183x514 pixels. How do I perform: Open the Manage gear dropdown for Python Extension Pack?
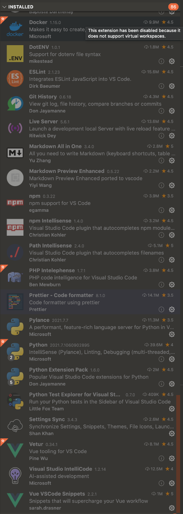[x=172, y=384]
